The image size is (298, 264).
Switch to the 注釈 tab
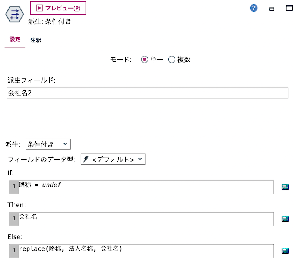[x=35, y=40]
